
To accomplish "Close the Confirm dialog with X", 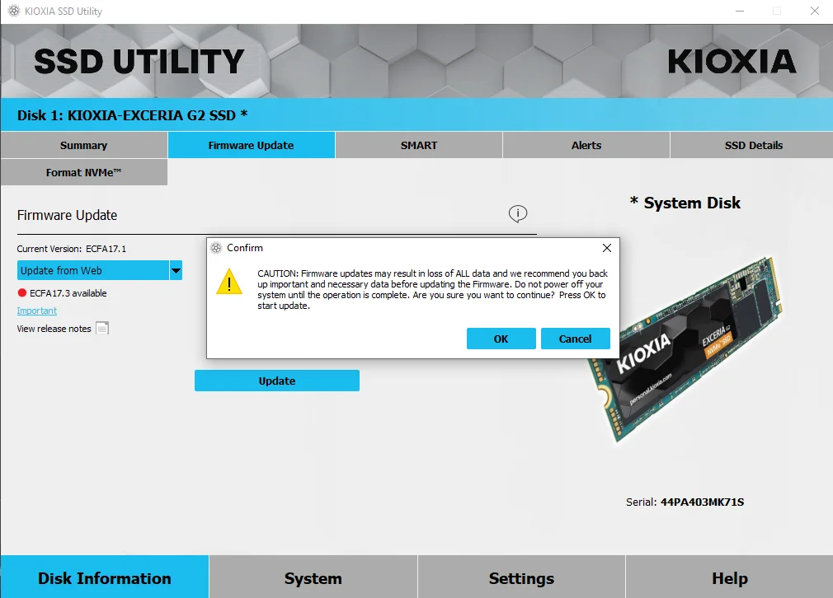I will pyautogui.click(x=607, y=248).
